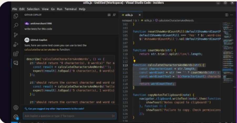
Task: Click the GitHub Copilot avatar icon
Action: 27,40
